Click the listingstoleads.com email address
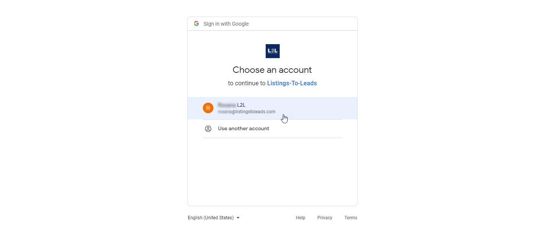 (246, 111)
